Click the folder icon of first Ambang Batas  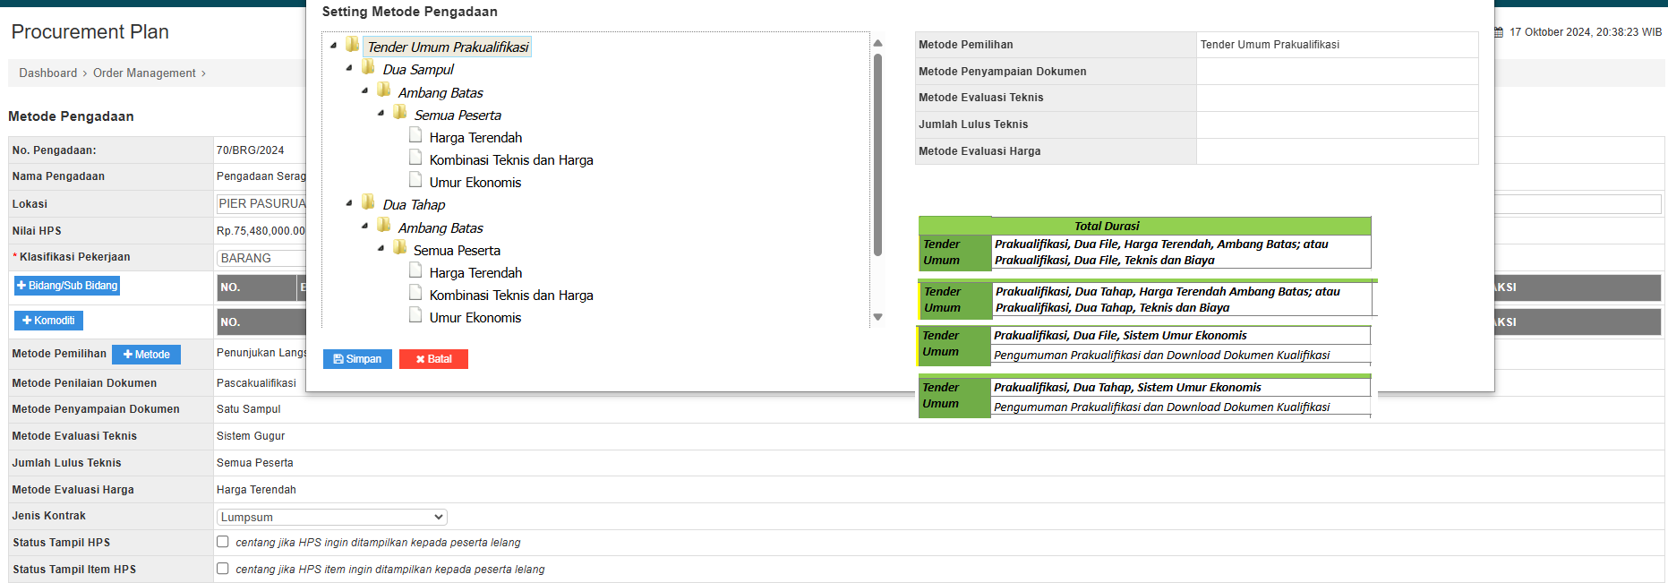pyautogui.click(x=384, y=90)
